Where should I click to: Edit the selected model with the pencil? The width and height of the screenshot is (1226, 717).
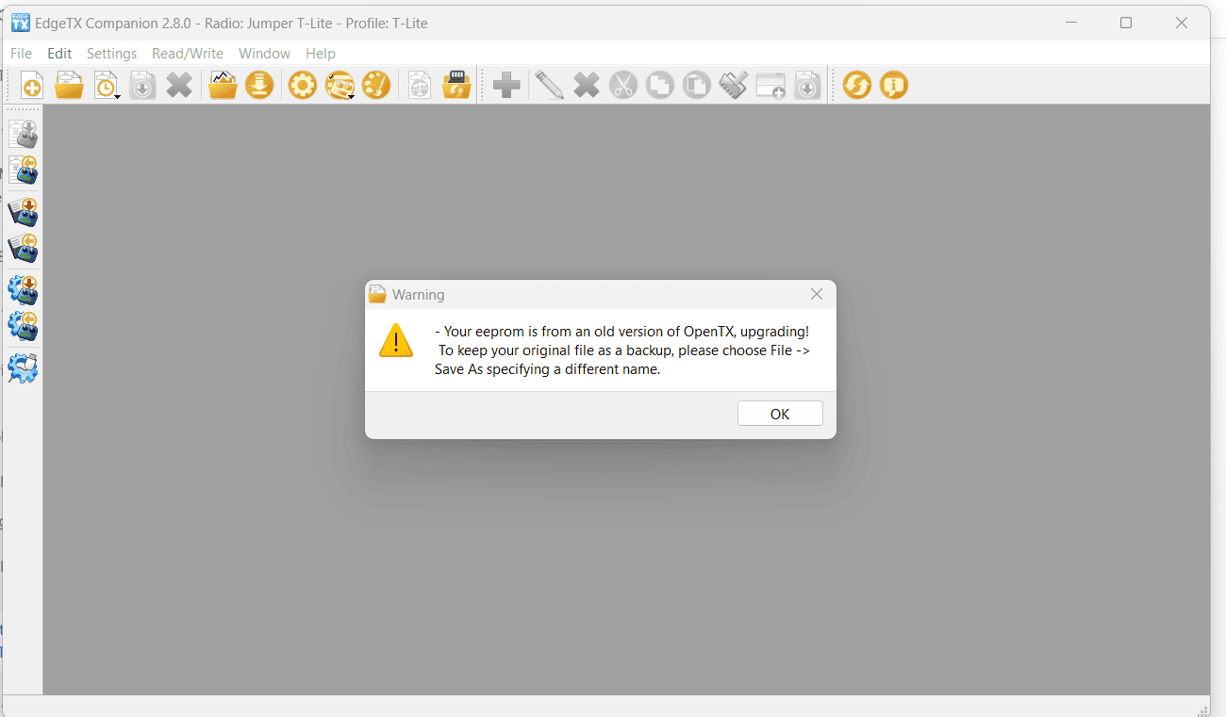click(548, 85)
